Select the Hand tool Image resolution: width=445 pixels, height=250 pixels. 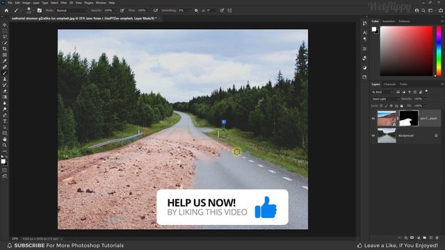[5, 139]
